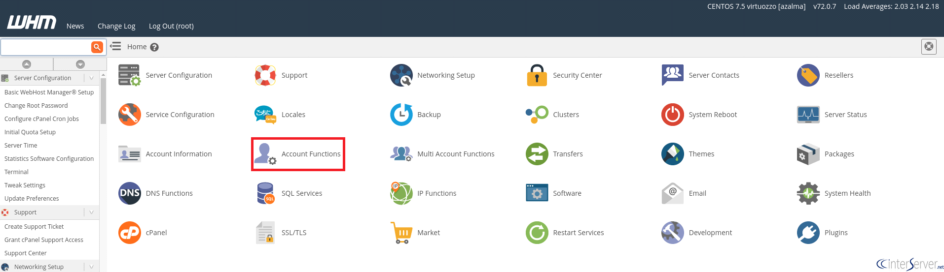The height and width of the screenshot is (272, 944).
Task: Open News in the top menu
Action: tap(75, 26)
